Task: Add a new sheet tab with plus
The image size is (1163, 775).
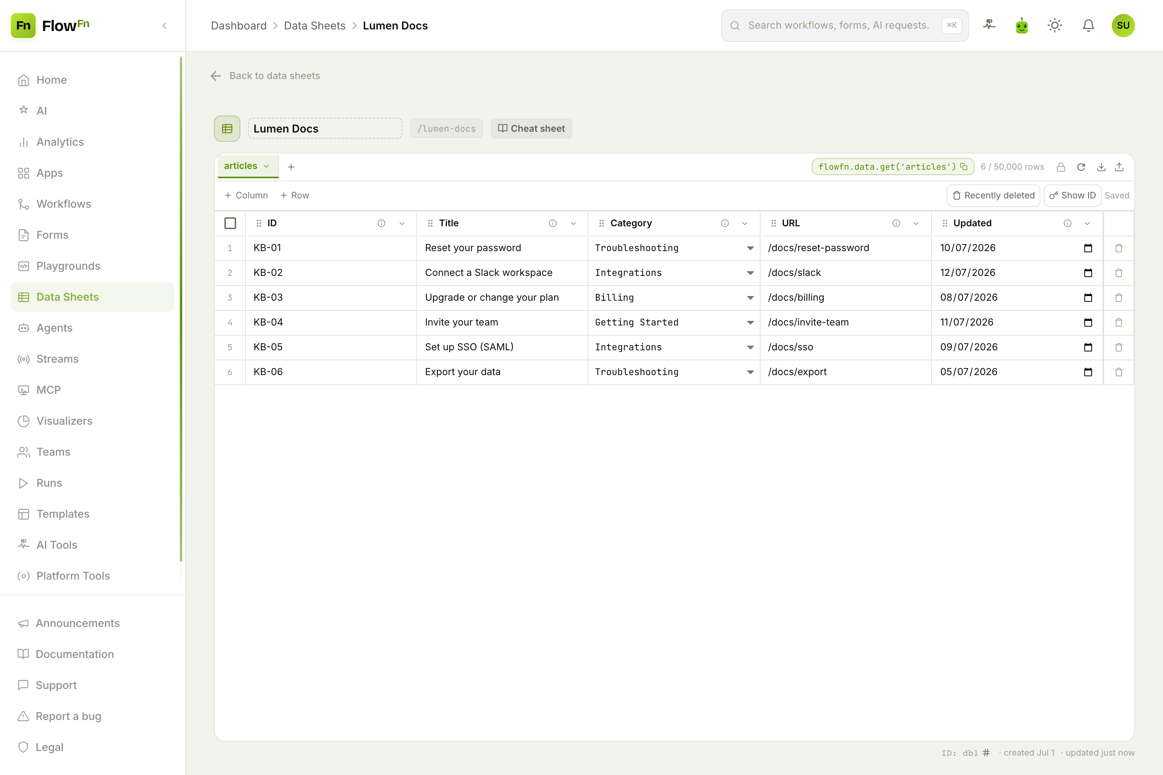Action: tap(291, 167)
